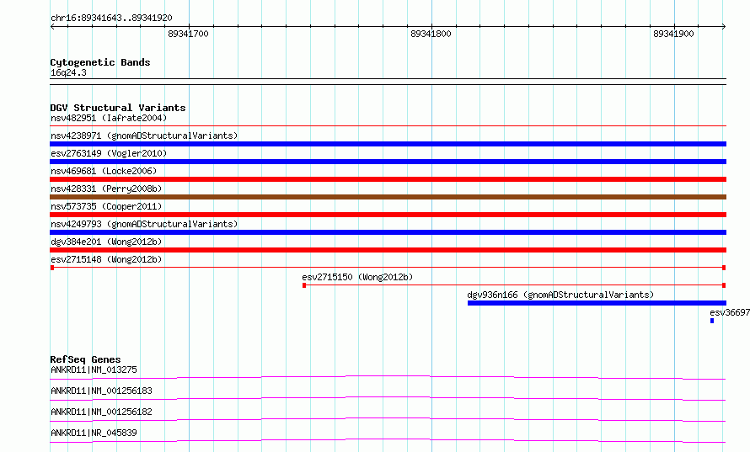This screenshot has height=452, width=750.
Task: Click the chr16:89341643..89341920 region label
Action: [111, 19]
